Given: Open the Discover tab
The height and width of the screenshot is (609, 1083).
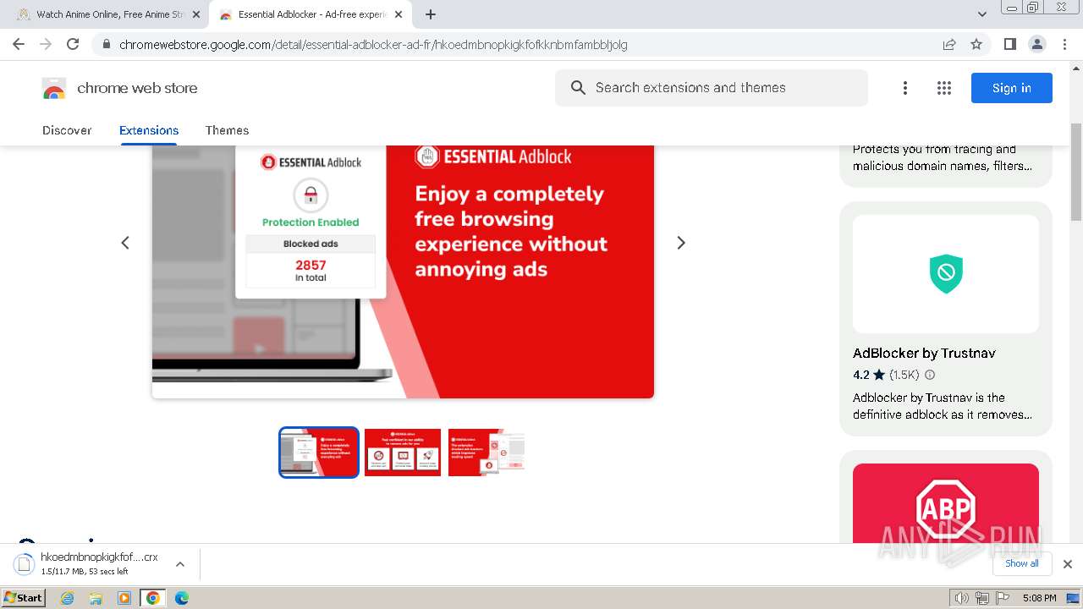Looking at the screenshot, I should pos(67,130).
